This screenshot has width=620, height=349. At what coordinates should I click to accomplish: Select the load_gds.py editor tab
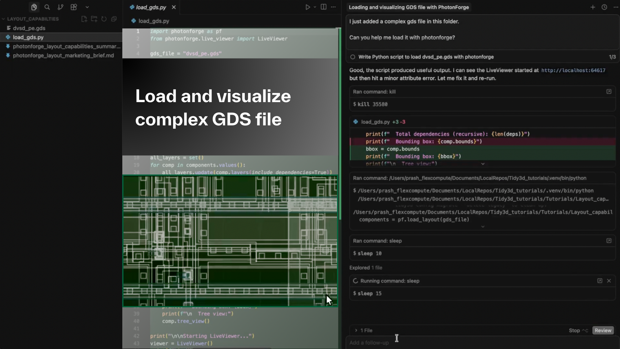pos(150,7)
